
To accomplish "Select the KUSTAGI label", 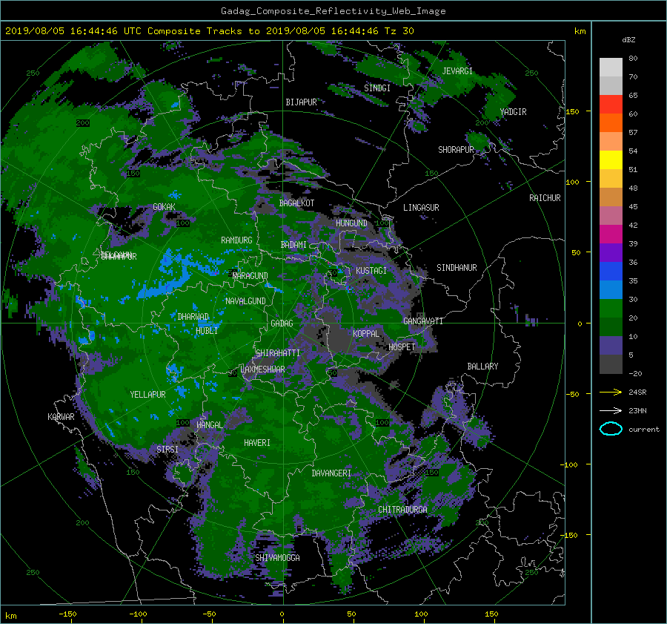I will click(371, 271).
